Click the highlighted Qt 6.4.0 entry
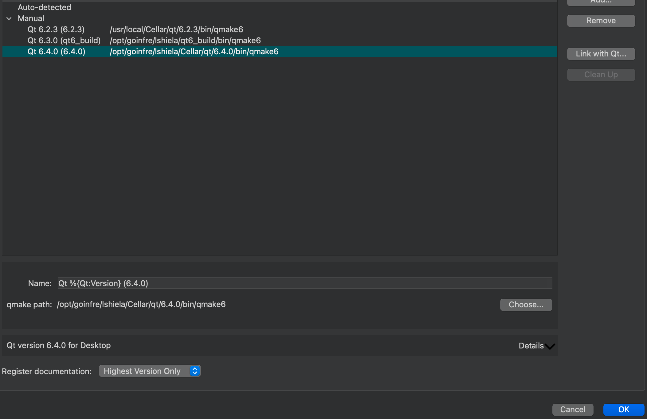The height and width of the screenshot is (419, 647). (57, 52)
